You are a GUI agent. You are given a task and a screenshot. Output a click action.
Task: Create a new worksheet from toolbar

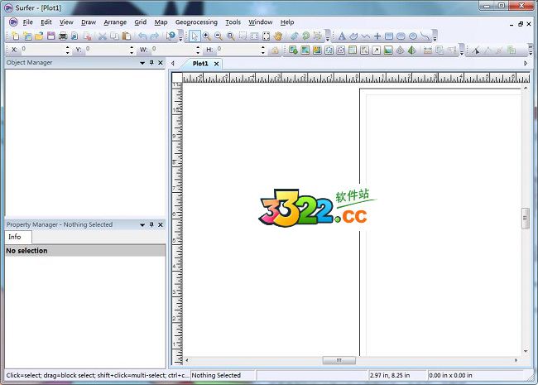click(x=27, y=36)
